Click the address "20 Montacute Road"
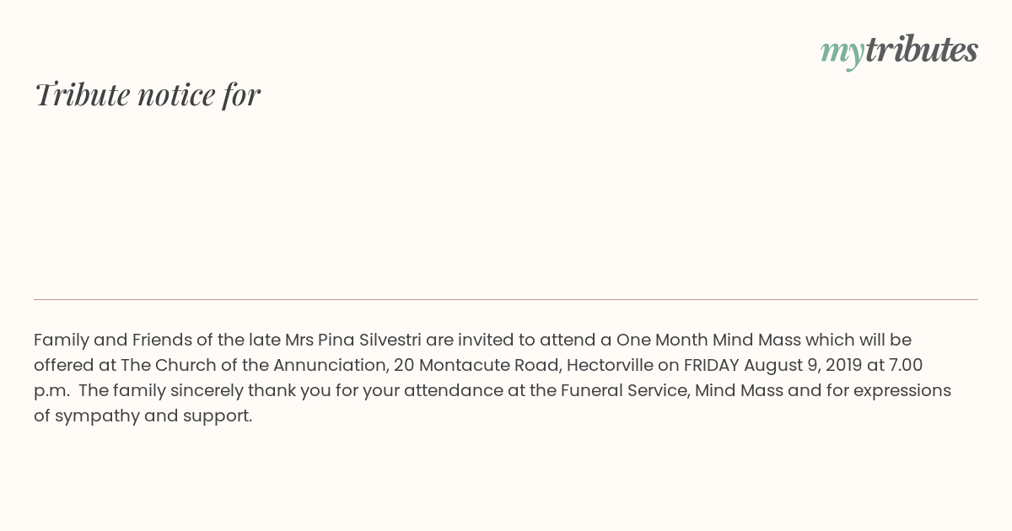This screenshot has width=1012, height=531. (475, 365)
